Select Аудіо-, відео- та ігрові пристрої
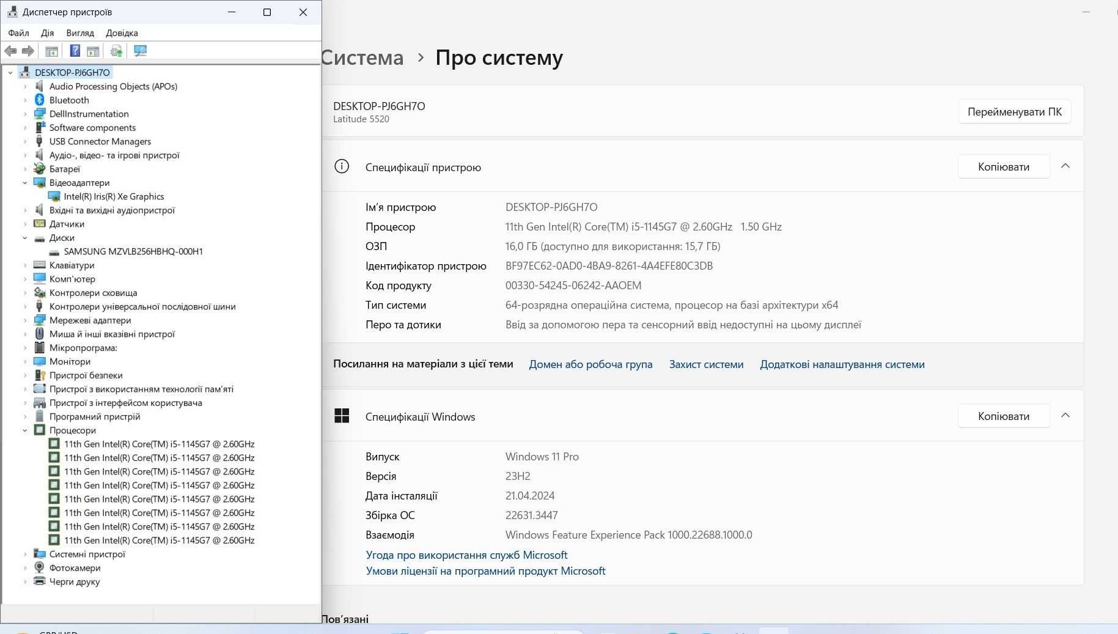This screenshot has width=1118, height=634. pos(114,155)
